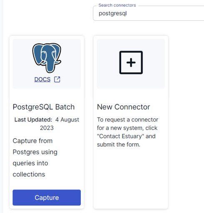Click the postgresql text in search box
Viewport: 204px width, 213px height.
point(113,14)
